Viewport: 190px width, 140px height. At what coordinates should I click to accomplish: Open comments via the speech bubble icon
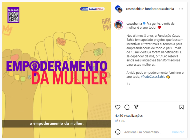click(127, 107)
